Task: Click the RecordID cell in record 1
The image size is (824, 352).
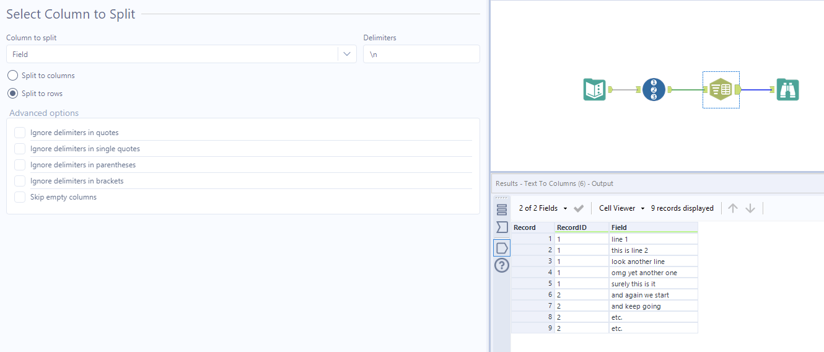Action: click(582, 239)
